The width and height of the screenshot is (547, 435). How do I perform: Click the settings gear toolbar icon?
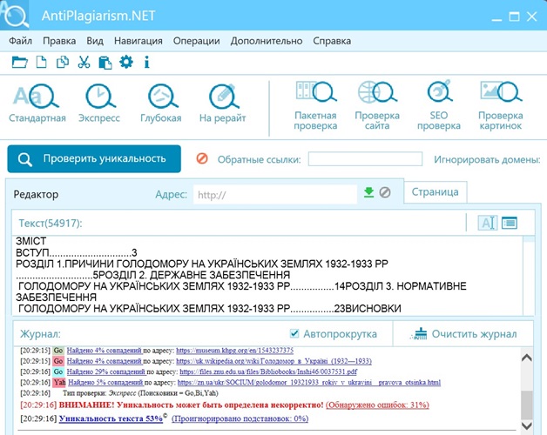126,62
